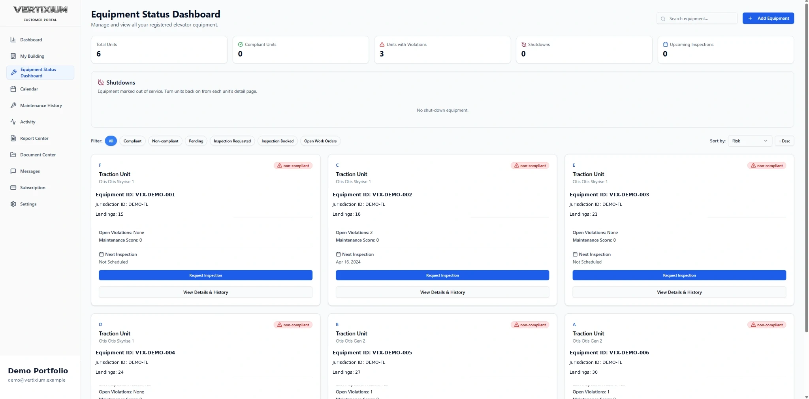Open the Activity page
Image resolution: width=809 pixels, height=399 pixels.
(40, 122)
